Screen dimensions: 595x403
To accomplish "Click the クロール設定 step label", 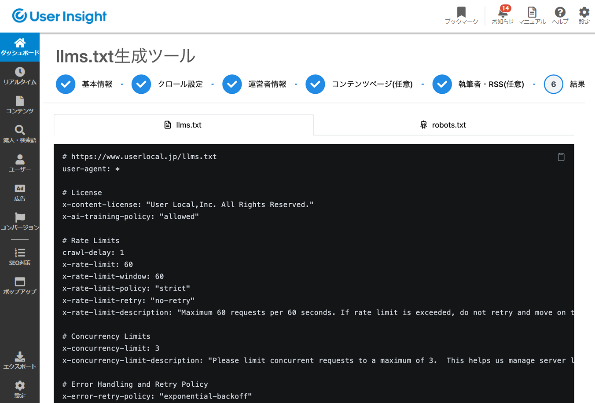I will (180, 84).
